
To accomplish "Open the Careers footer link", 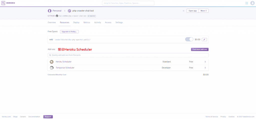I will coord(23,117).
